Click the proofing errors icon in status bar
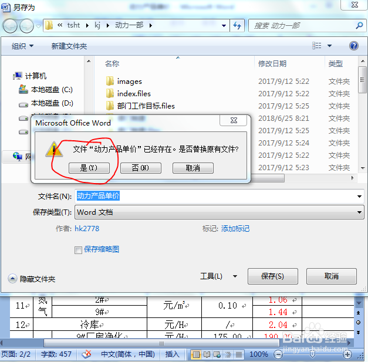The image size is (368, 362). [x=86, y=354]
